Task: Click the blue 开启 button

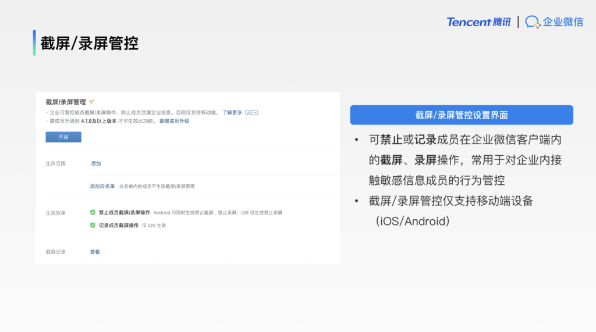Action: tap(63, 137)
